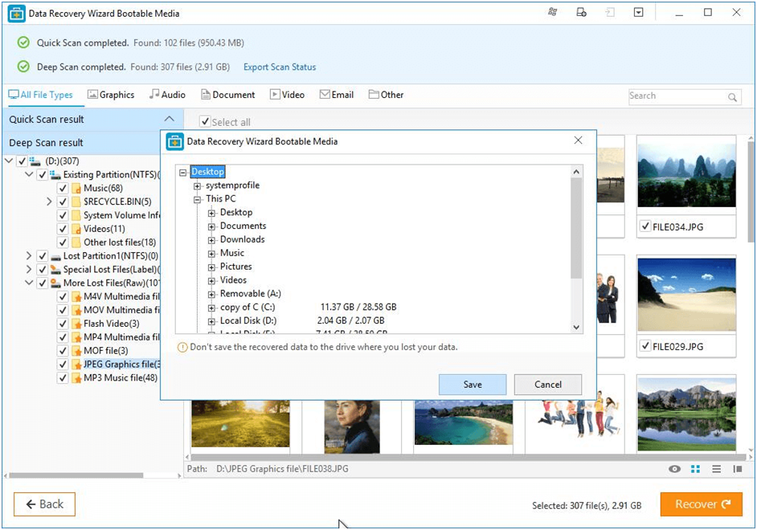Click the language/settings icon in title bar
Screen dimensions: 757x530
click(x=553, y=13)
